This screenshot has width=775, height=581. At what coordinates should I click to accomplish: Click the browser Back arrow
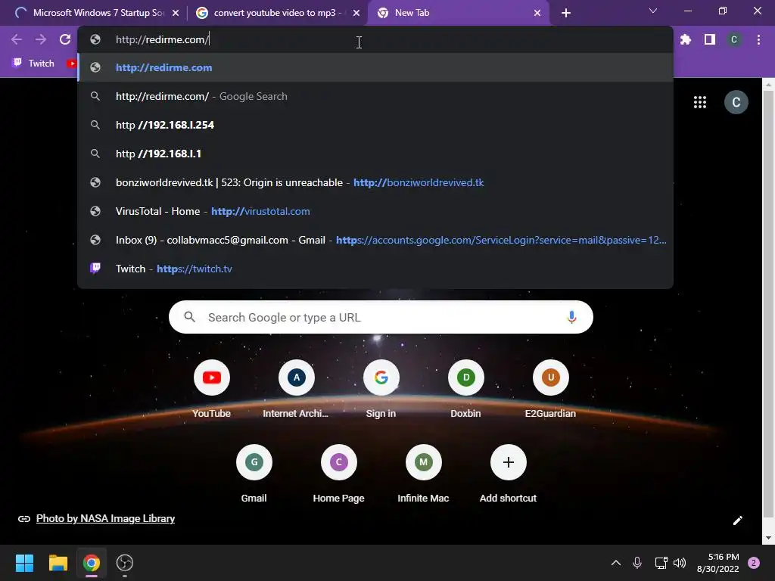[17, 39]
